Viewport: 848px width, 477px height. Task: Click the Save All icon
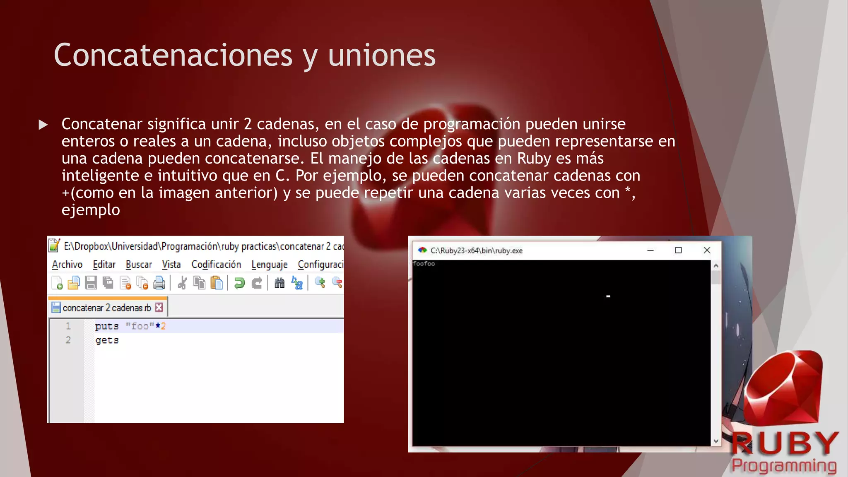pyautogui.click(x=108, y=283)
